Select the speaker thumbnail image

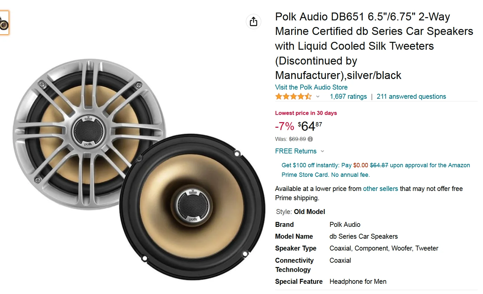pos(4,23)
